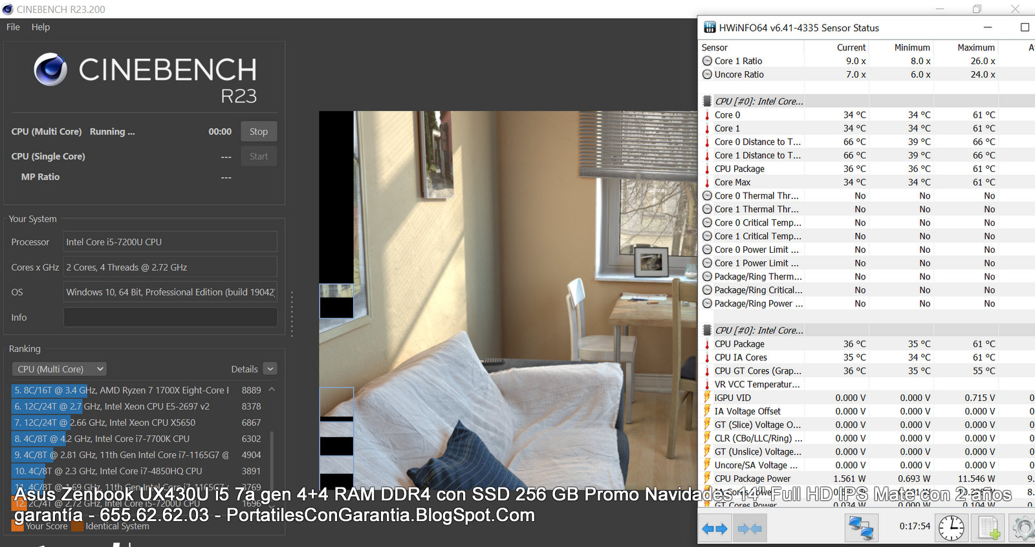This screenshot has width=1035, height=547.
Task: Click the empty Info input field
Action: coord(170,317)
